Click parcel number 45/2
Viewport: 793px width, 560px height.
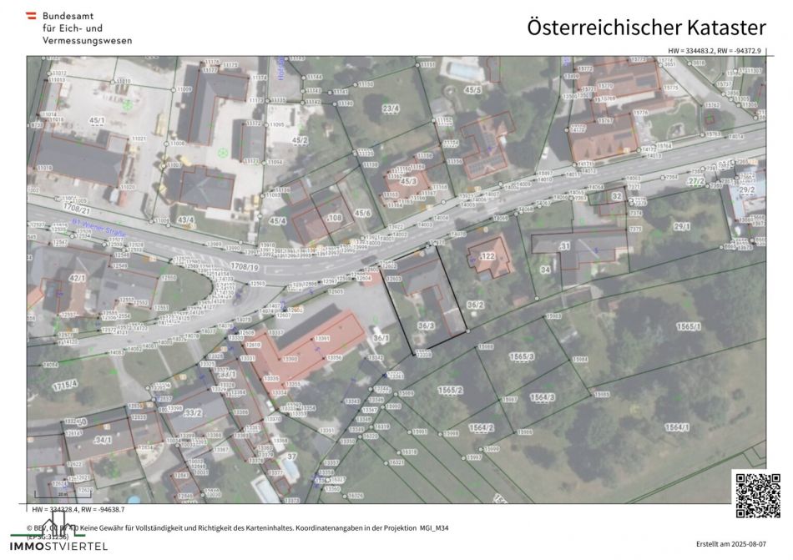pos(300,140)
